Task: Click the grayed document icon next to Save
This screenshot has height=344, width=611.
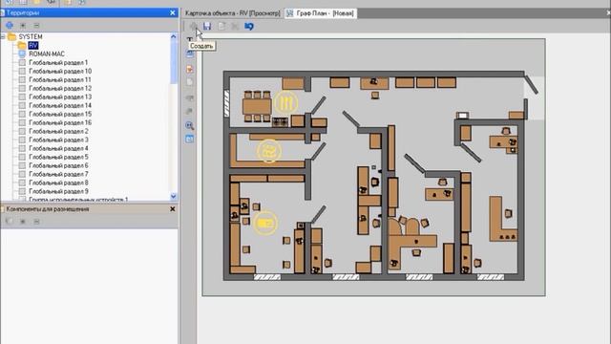Action: 221,26
